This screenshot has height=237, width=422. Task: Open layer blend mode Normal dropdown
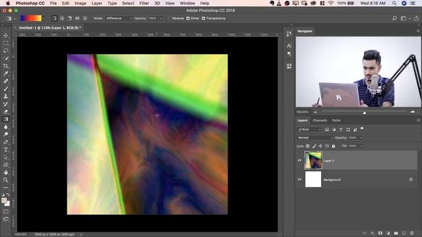(x=315, y=138)
